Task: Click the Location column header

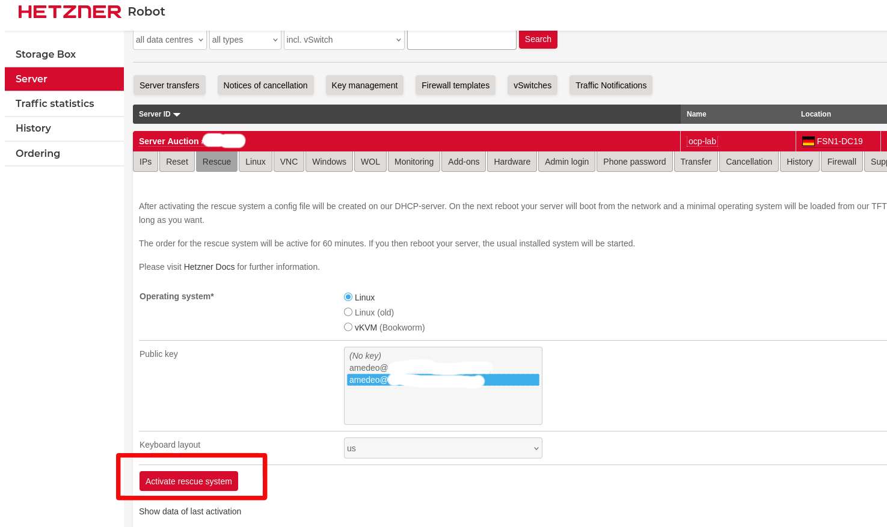Action: tap(816, 114)
